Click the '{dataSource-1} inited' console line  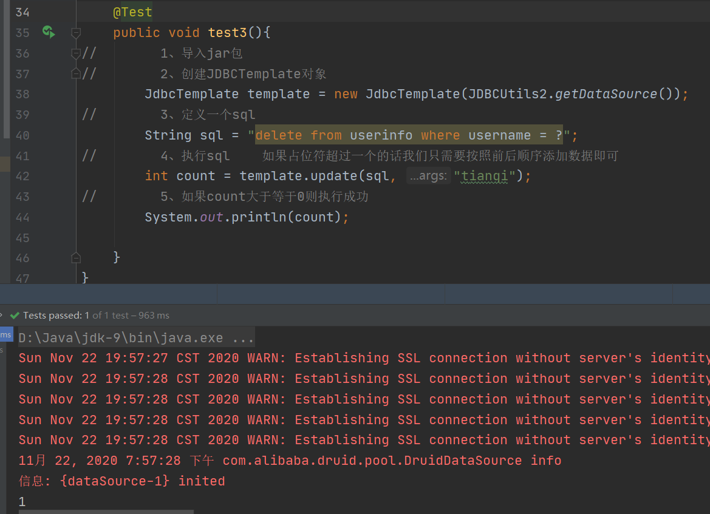click(x=122, y=481)
